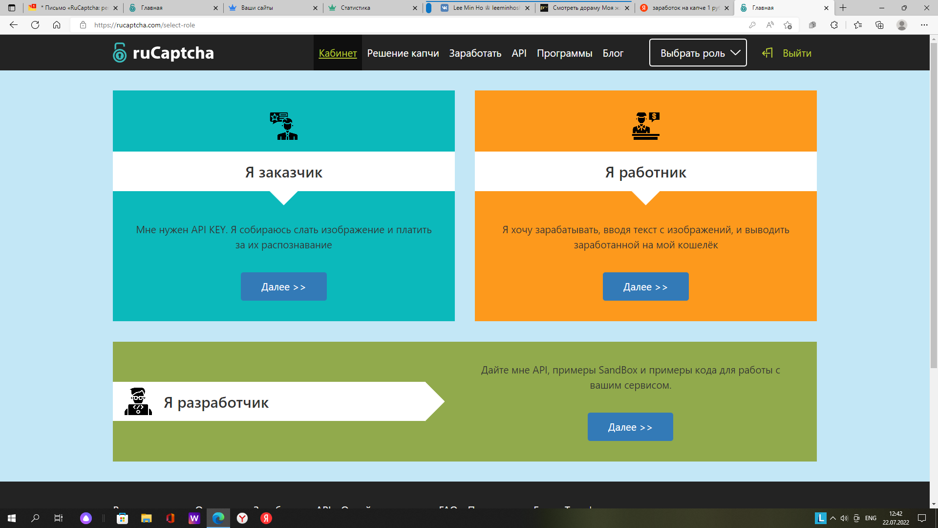The height and width of the screenshot is (528, 938).
Task: Switch the ENG input language indicator
Action: pos(871,518)
